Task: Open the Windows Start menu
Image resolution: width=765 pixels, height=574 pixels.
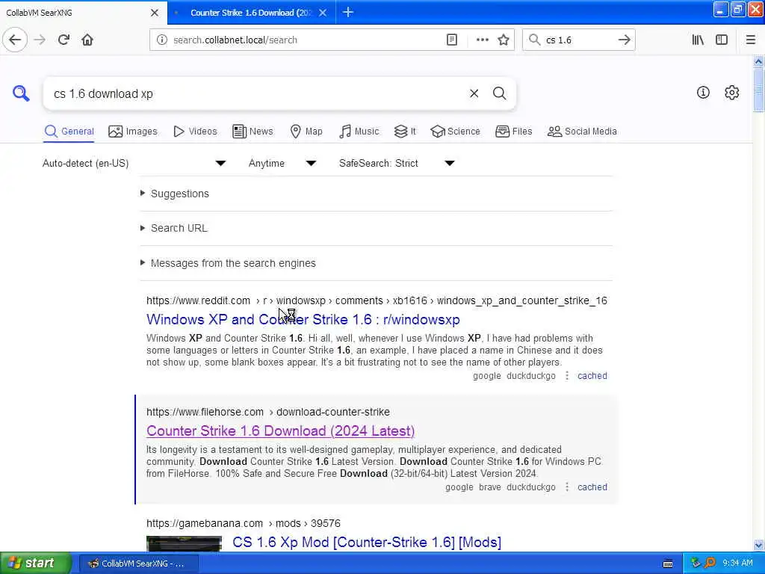Action: [x=36, y=564]
